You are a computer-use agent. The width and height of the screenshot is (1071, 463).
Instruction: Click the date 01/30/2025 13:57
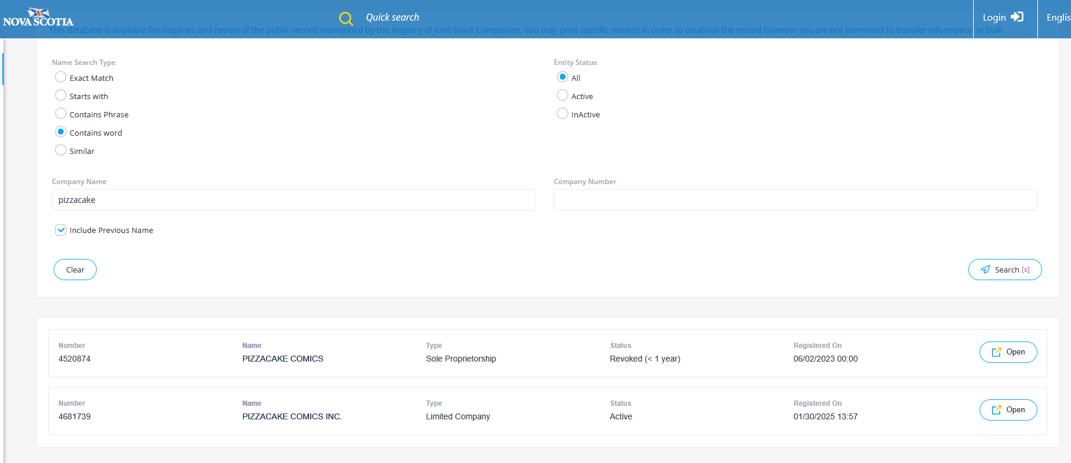[x=826, y=416]
